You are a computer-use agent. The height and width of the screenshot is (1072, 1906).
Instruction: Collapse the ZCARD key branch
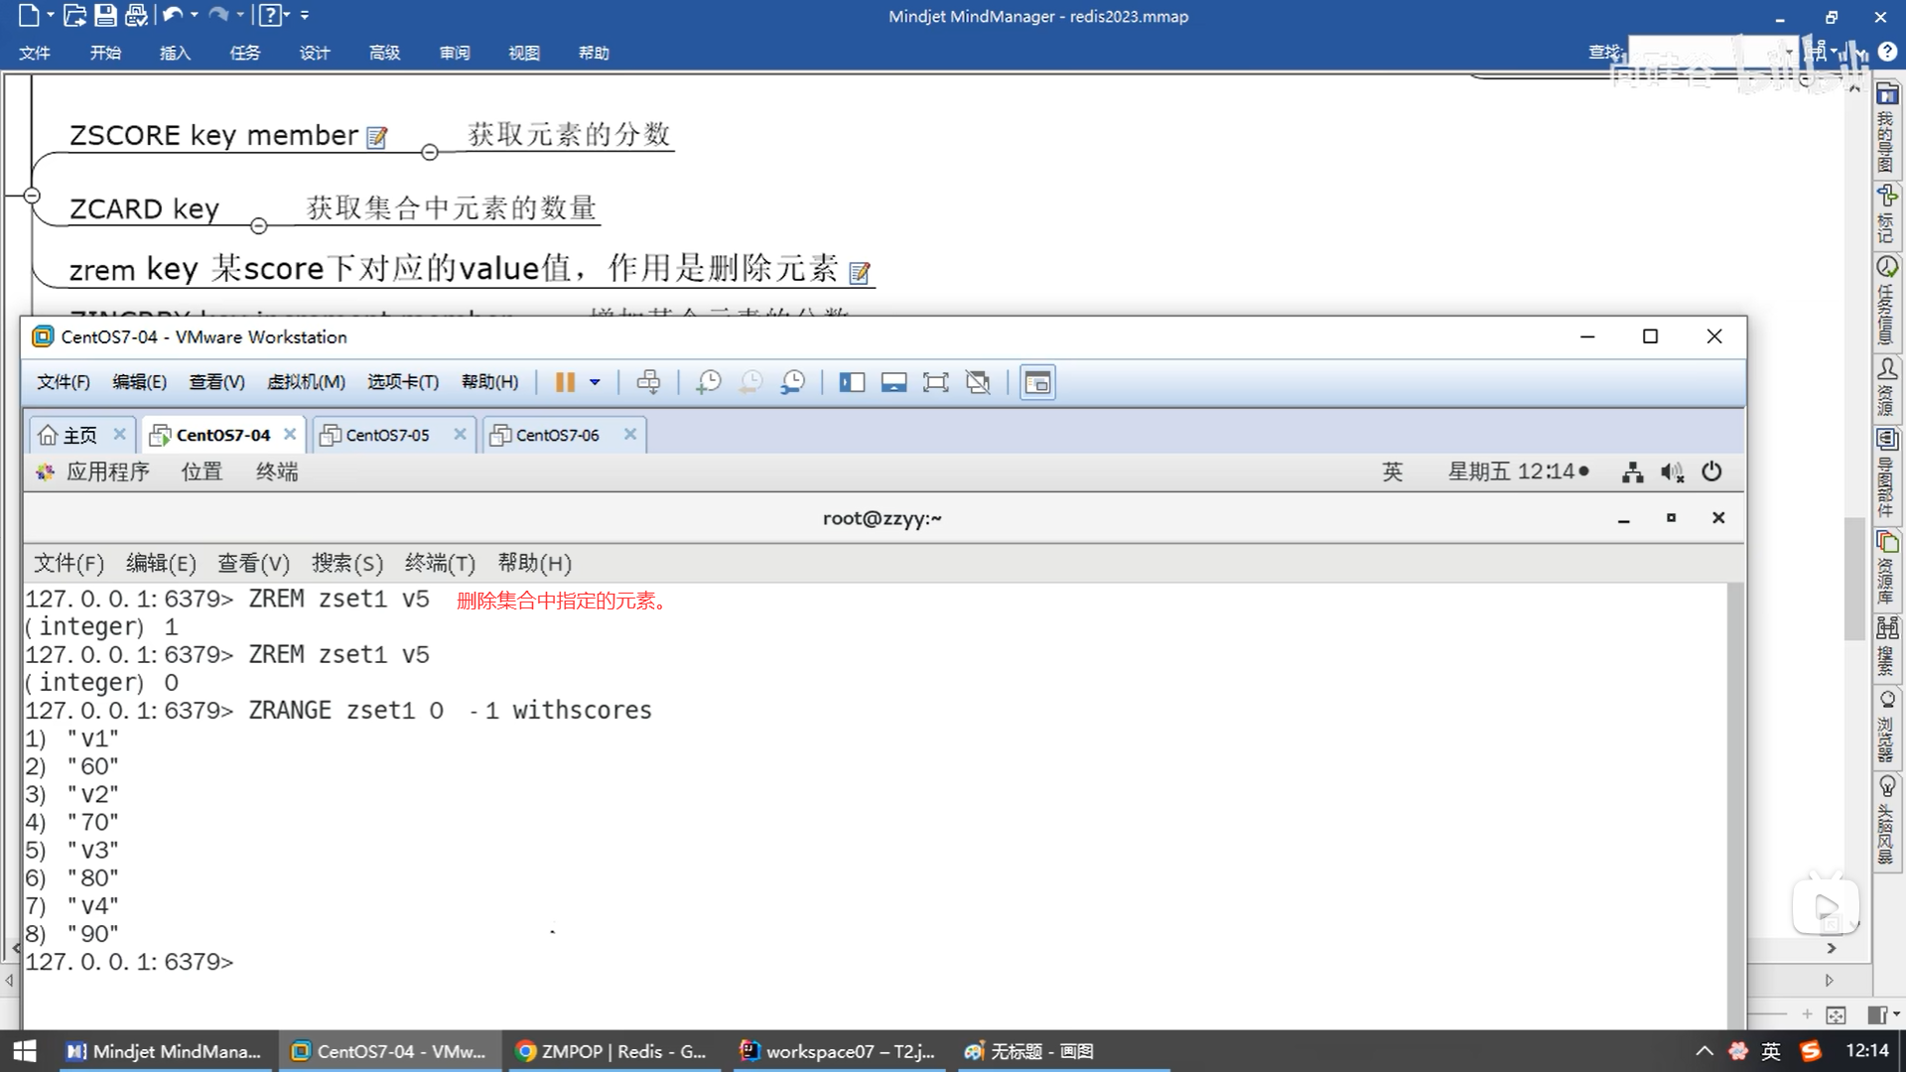[x=259, y=226]
